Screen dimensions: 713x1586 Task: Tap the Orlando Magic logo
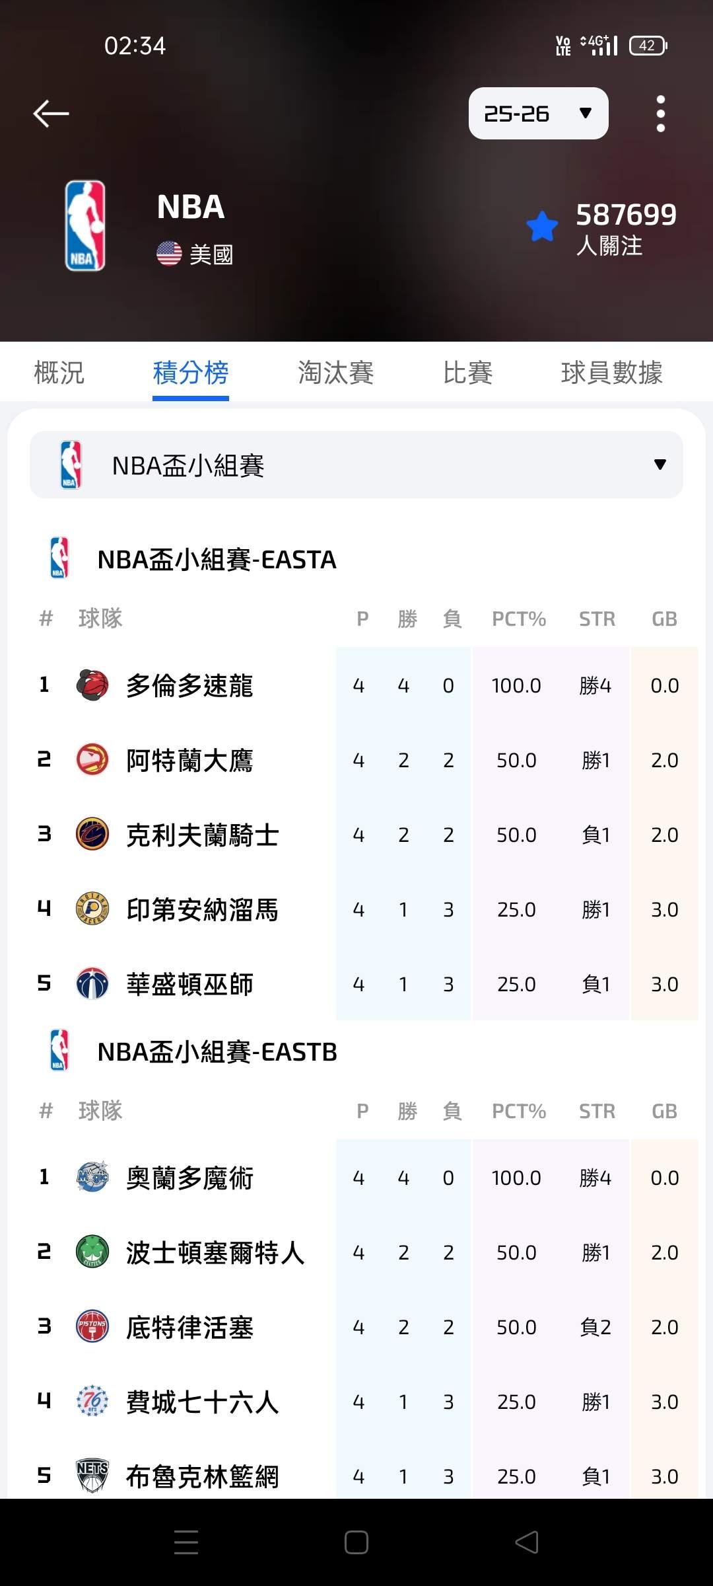pos(92,1178)
